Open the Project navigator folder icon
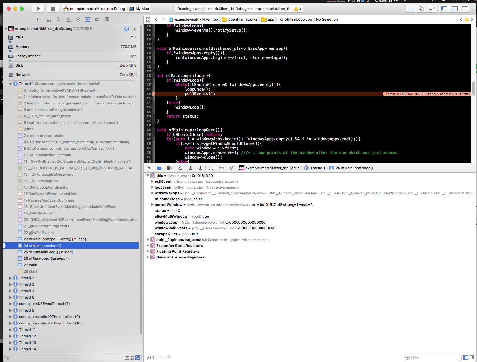 click(39, 19)
